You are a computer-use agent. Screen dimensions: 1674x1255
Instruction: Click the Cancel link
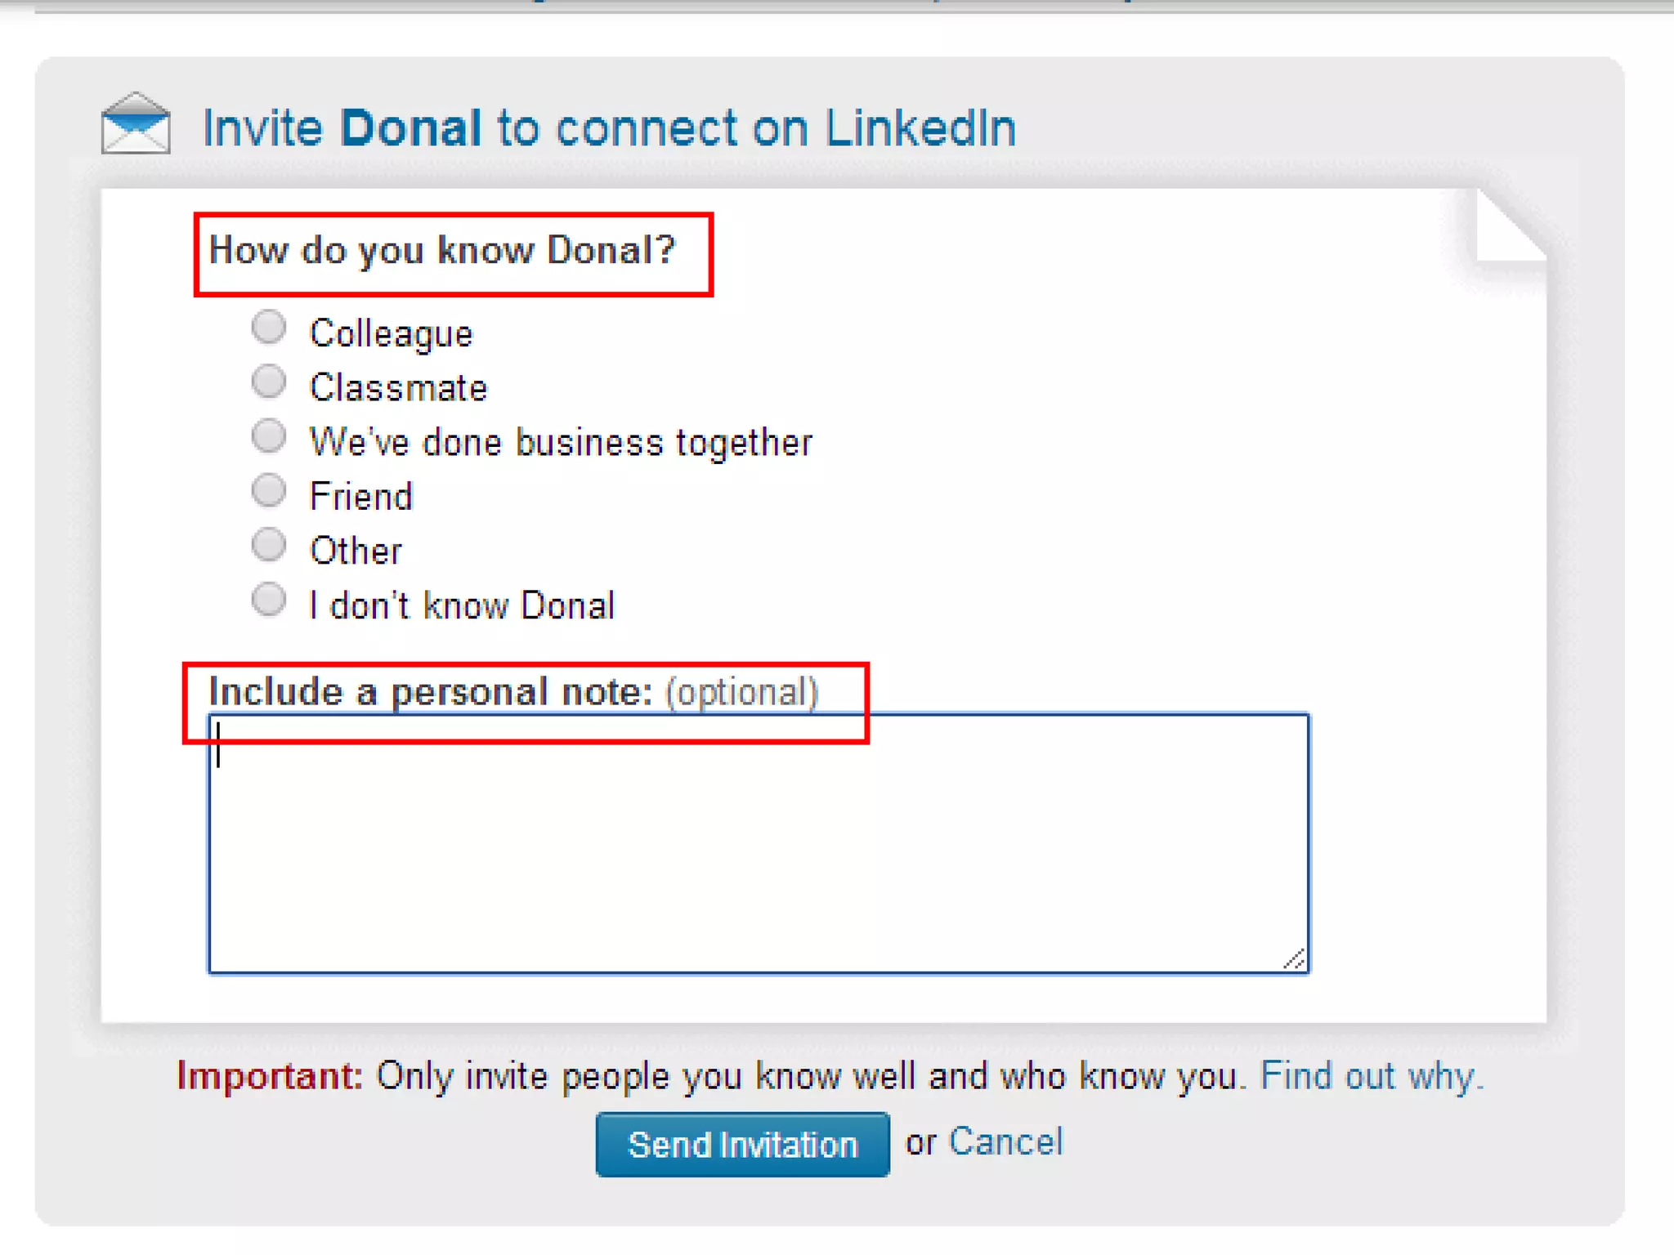(1005, 1141)
